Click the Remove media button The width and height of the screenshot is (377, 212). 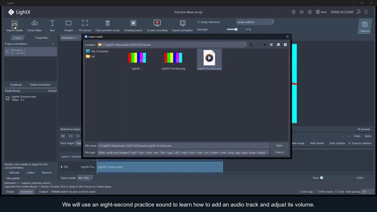click(47, 173)
